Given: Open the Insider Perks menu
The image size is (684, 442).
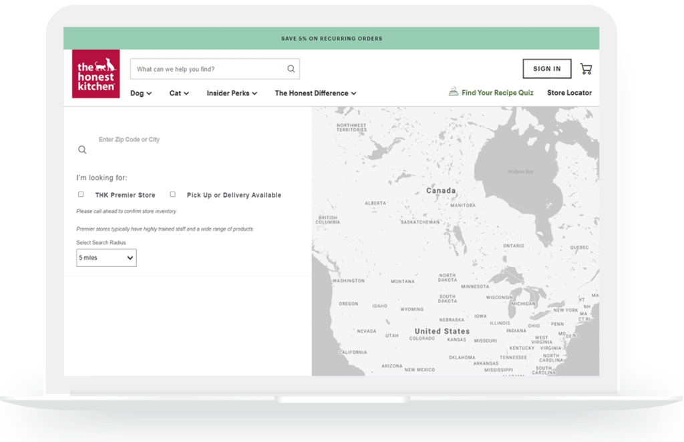Looking at the screenshot, I should pos(232,93).
